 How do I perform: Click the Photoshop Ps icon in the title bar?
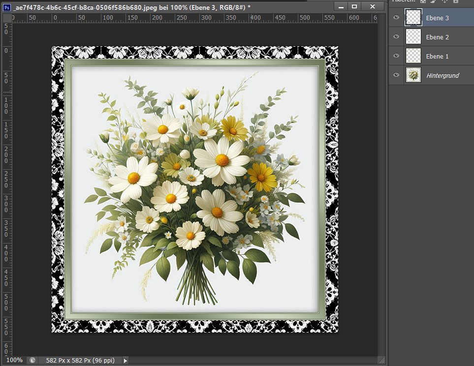click(7, 7)
